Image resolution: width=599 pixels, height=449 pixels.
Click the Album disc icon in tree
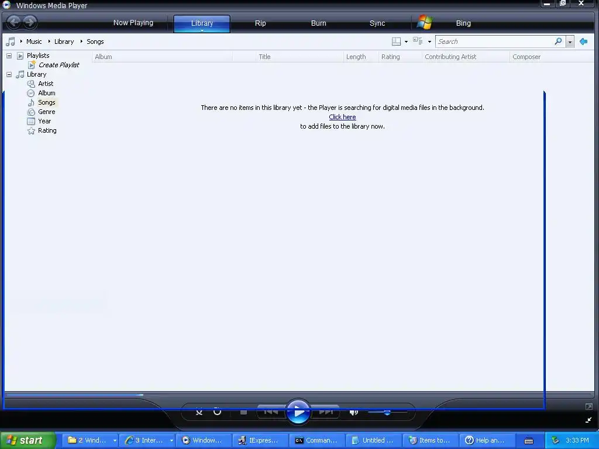[x=31, y=93]
